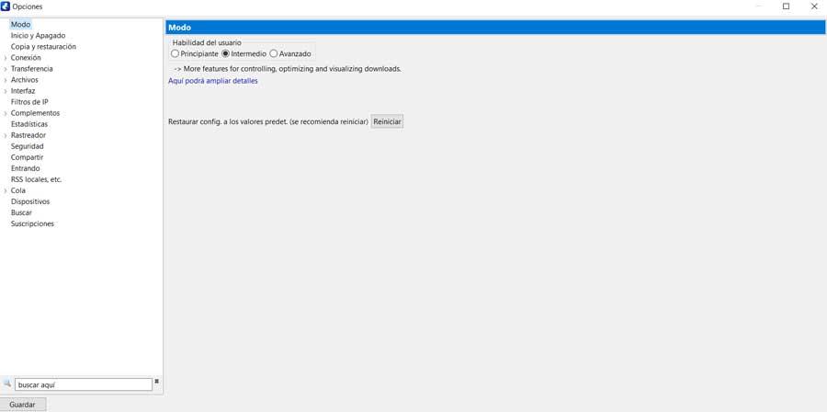This screenshot has width=827, height=412.
Task: Open the Entrando settings page
Action: (x=26, y=168)
